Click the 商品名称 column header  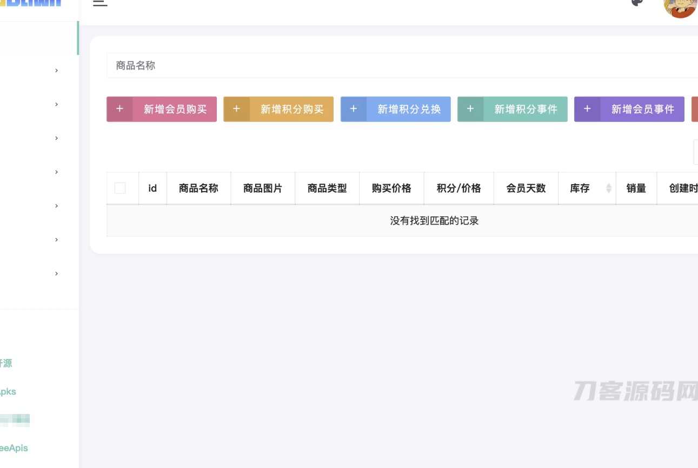[x=198, y=188]
